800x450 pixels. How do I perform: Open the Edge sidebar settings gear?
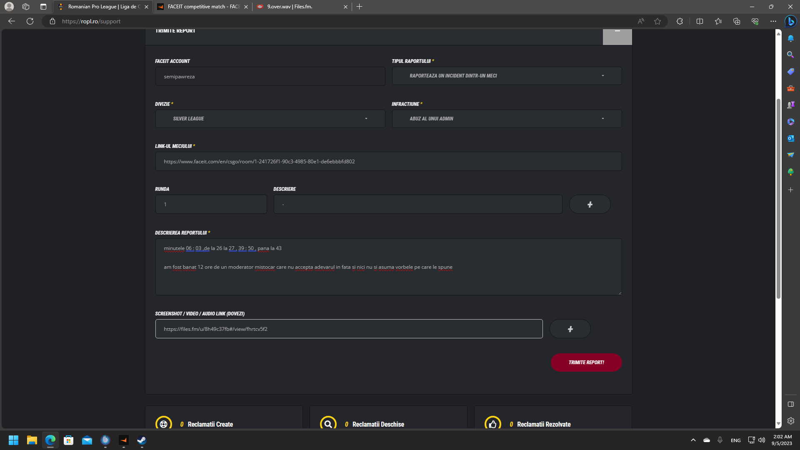[790, 421]
